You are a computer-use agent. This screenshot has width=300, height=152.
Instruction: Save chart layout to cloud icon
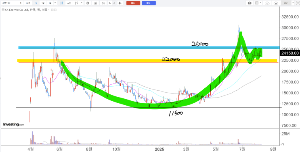click(x=276, y=3)
